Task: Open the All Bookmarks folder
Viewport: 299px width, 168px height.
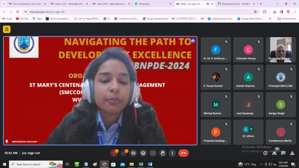Action: coord(287,19)
